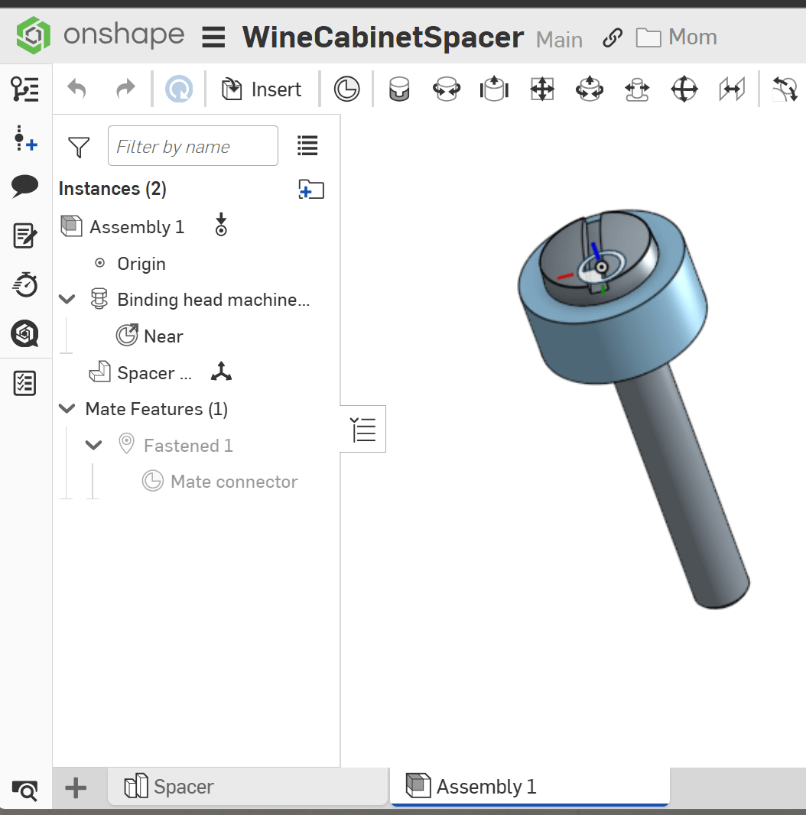
Task: Collapse the Mate Features section
Action: point(67,408)
